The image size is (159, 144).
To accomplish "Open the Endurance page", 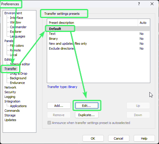I will [x=17, y=83].
